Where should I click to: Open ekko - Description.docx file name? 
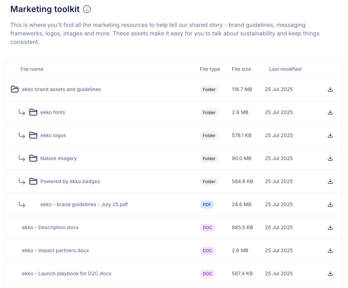(x=50, y=228)
